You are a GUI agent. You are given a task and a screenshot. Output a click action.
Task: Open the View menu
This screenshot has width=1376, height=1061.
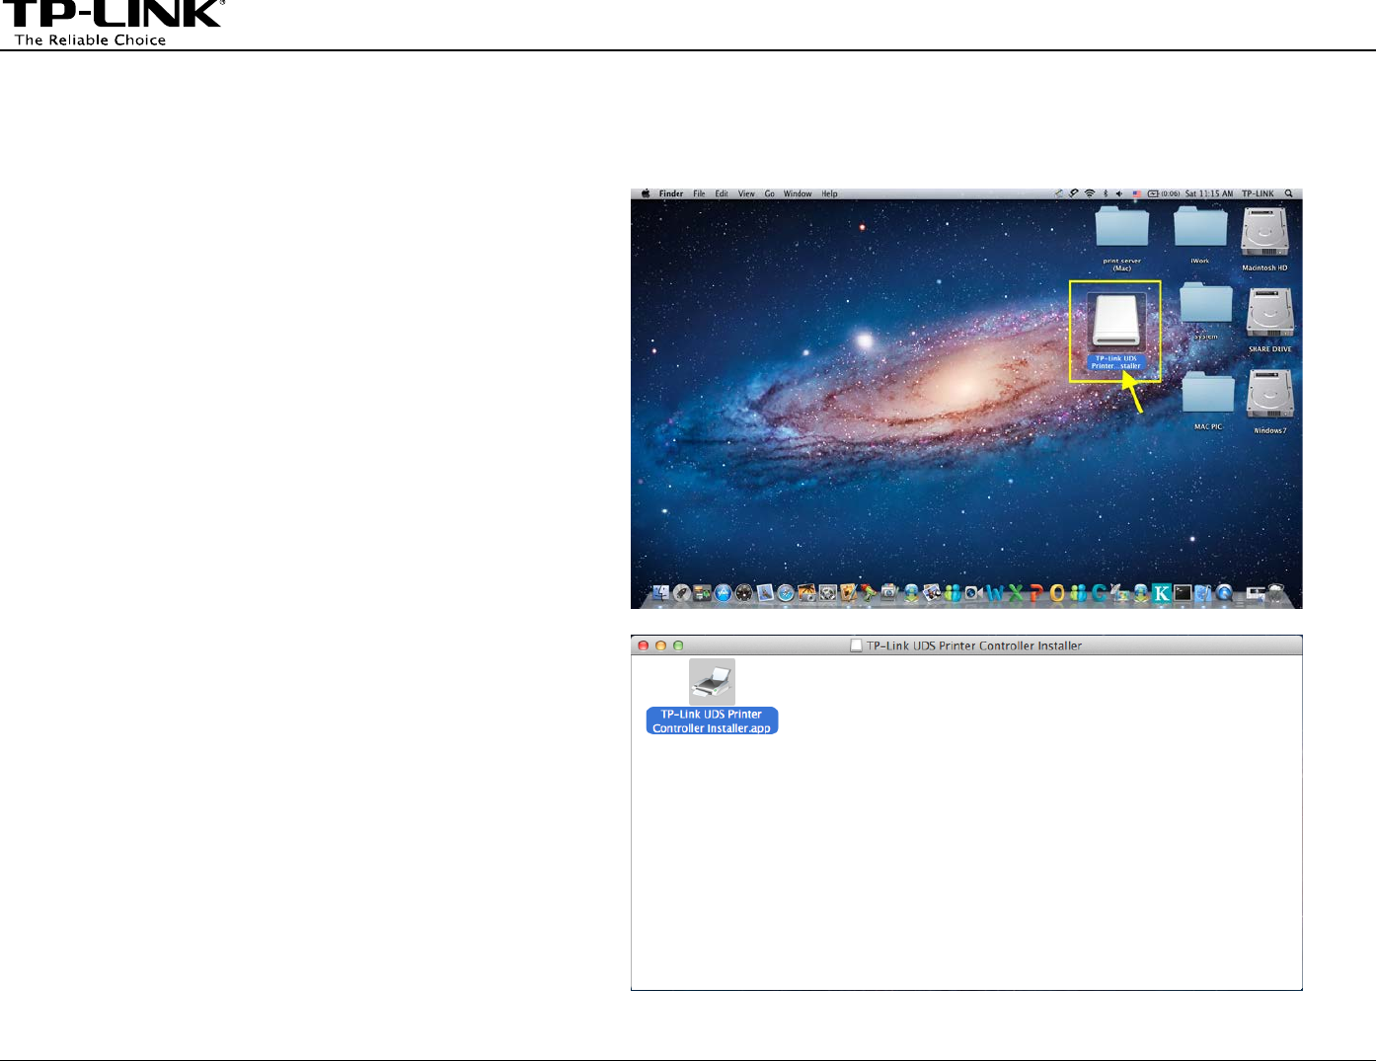pos(746,193)
